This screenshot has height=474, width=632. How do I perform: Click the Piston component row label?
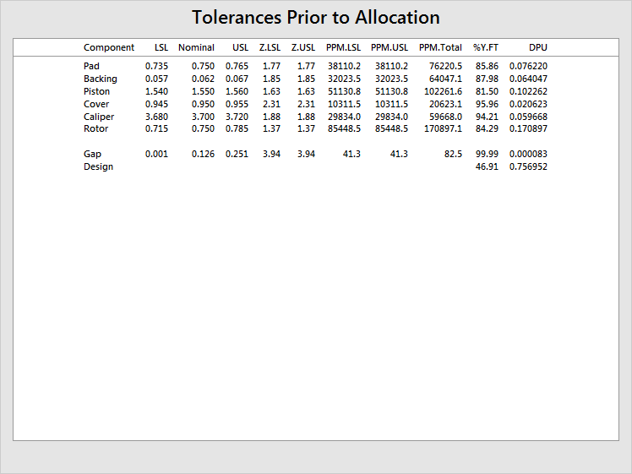coord(96,91)
